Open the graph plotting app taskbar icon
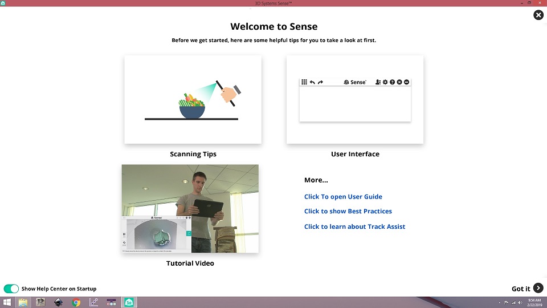Image resolution: width=547 pixels, height=308 pixels. 93,302
